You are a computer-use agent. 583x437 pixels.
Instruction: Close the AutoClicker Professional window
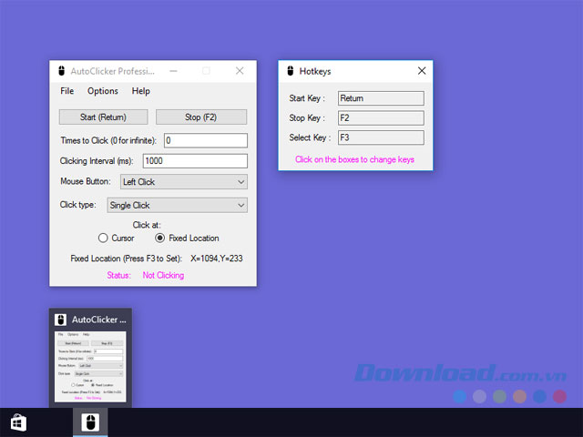tap(240, 71)
